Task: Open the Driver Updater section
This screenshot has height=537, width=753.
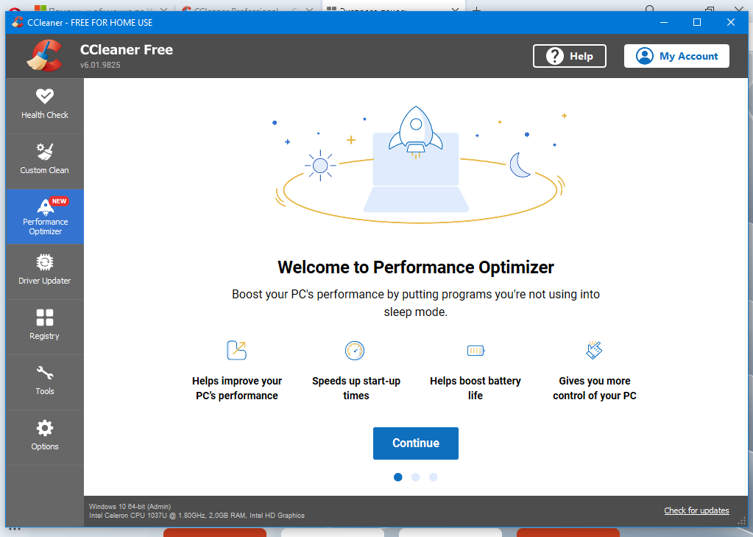Action: pos(45,272)
